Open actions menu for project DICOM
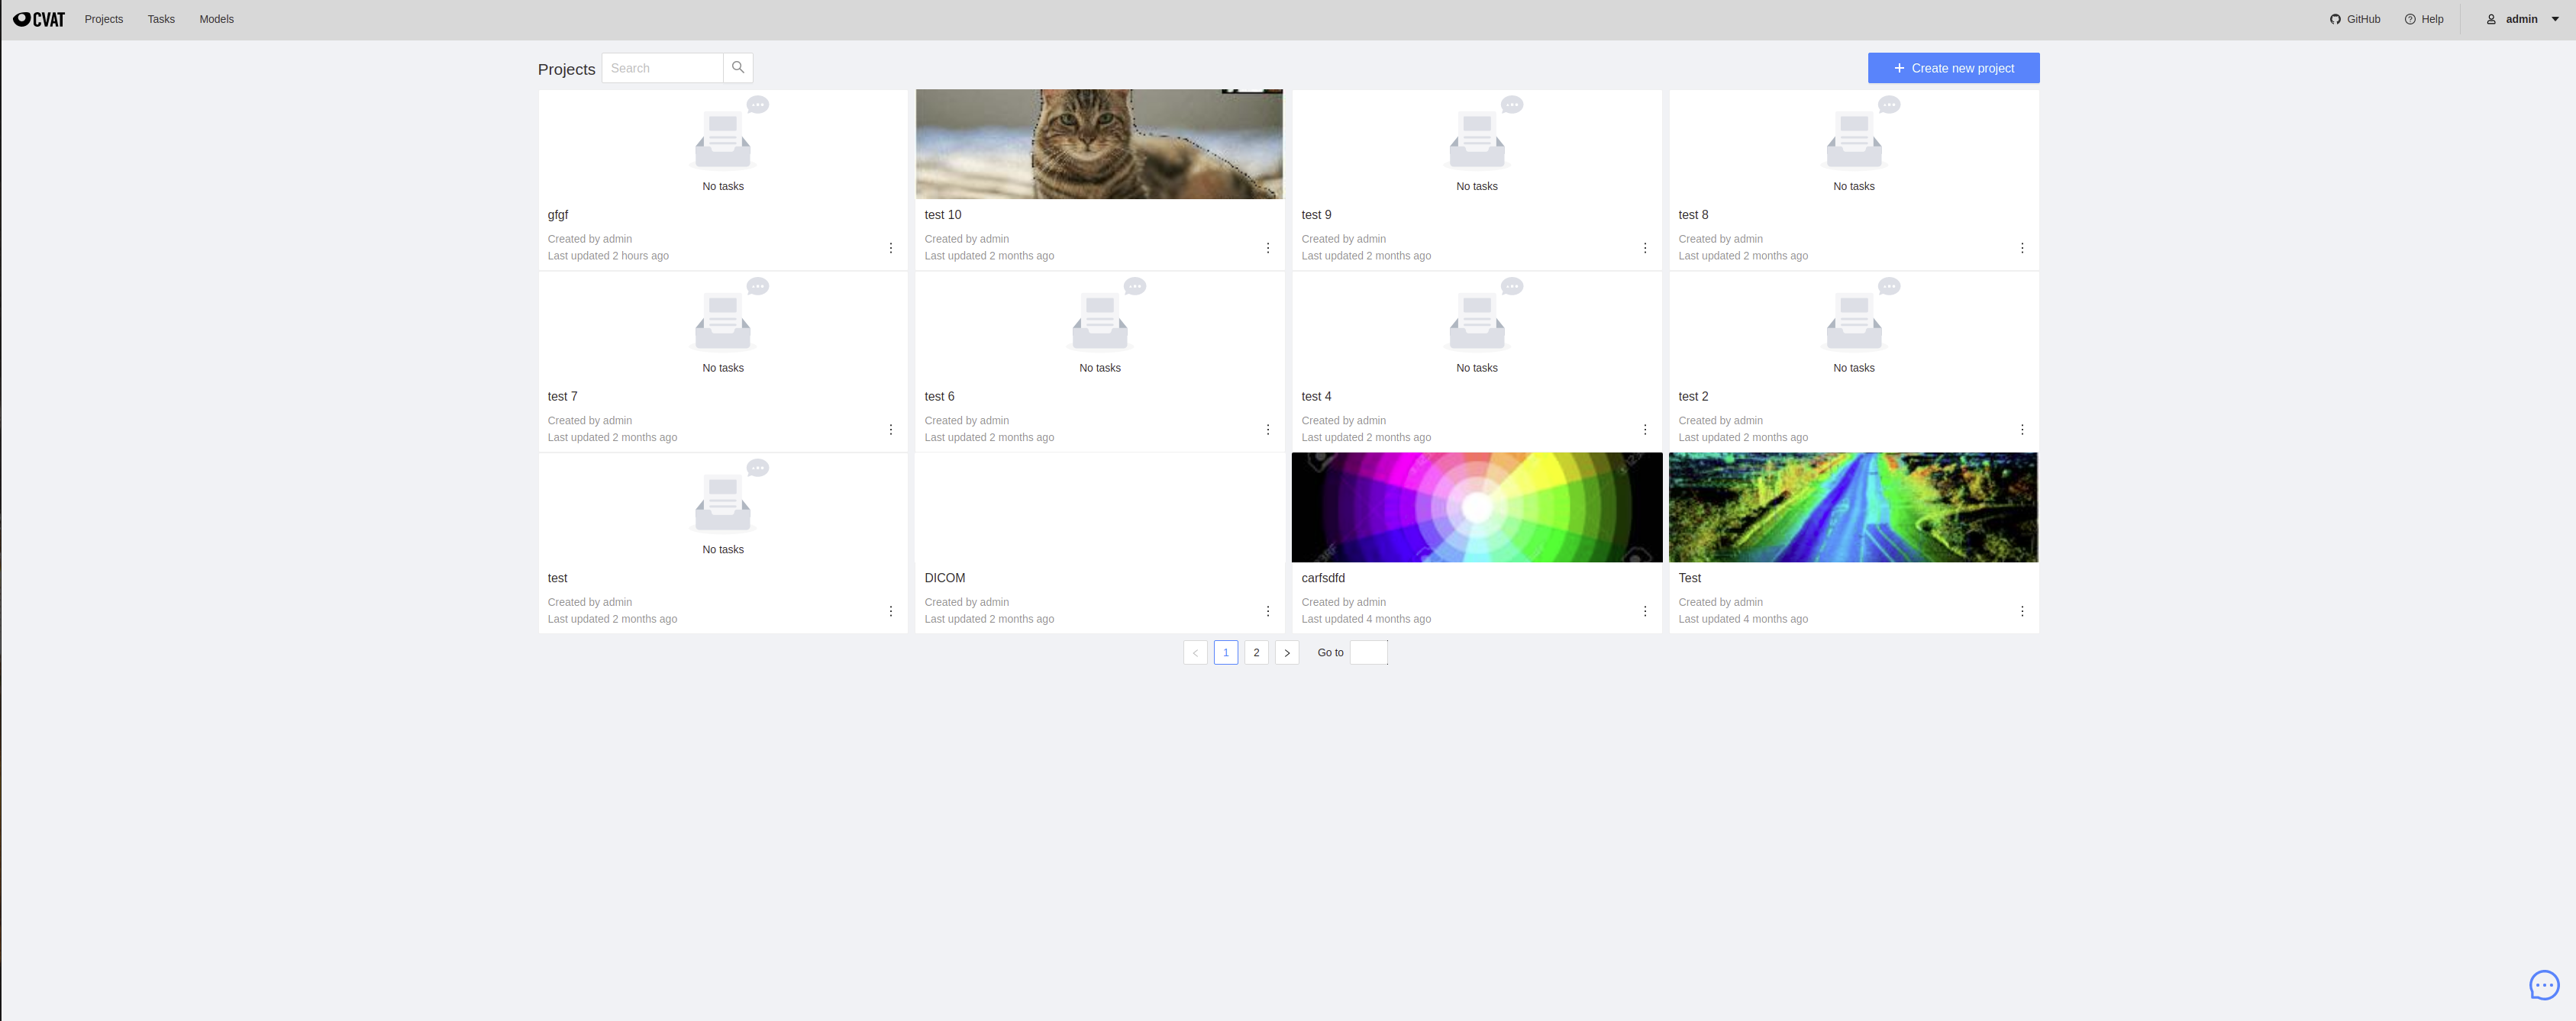Screen dimensions: 2576x1021 coord(1268,610)
